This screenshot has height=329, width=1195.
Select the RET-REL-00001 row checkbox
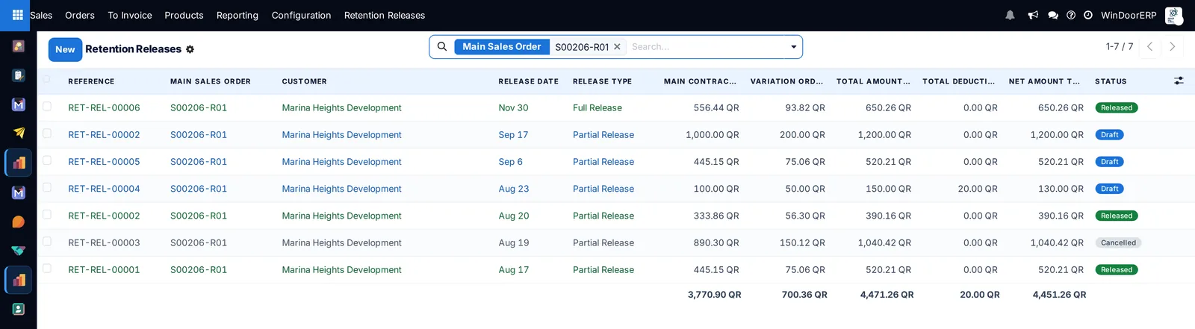click(47, 269)
